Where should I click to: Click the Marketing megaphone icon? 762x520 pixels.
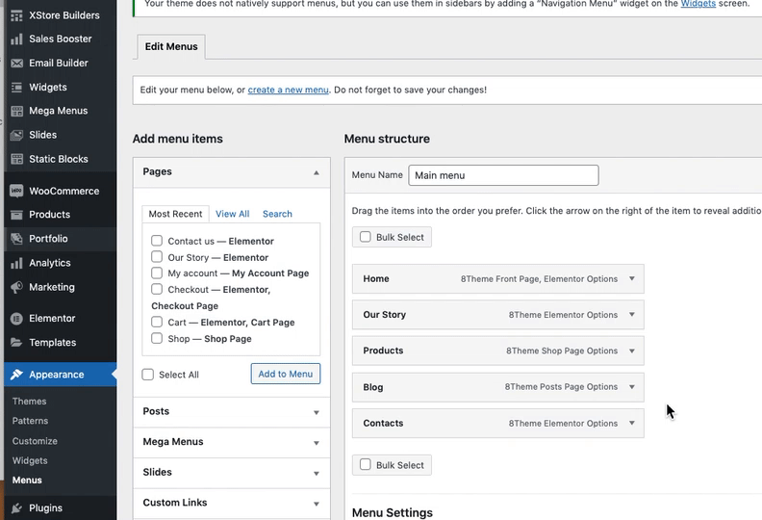pos(16,287)
